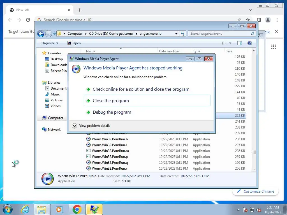Viewport: 287px width, 215px height.
Task: Open Google apps grid in Chrome
Action: (x=274, y=47)
